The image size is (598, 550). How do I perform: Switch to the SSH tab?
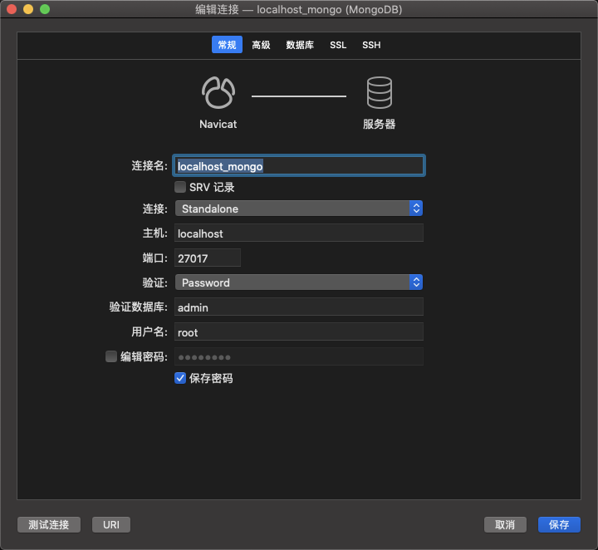point(371,45)
